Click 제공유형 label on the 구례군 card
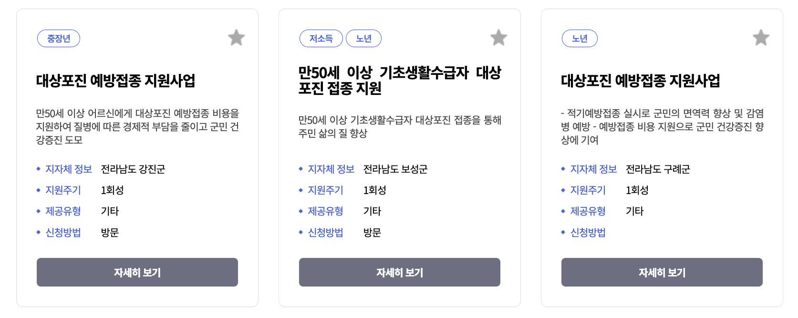 pos(588,211)
